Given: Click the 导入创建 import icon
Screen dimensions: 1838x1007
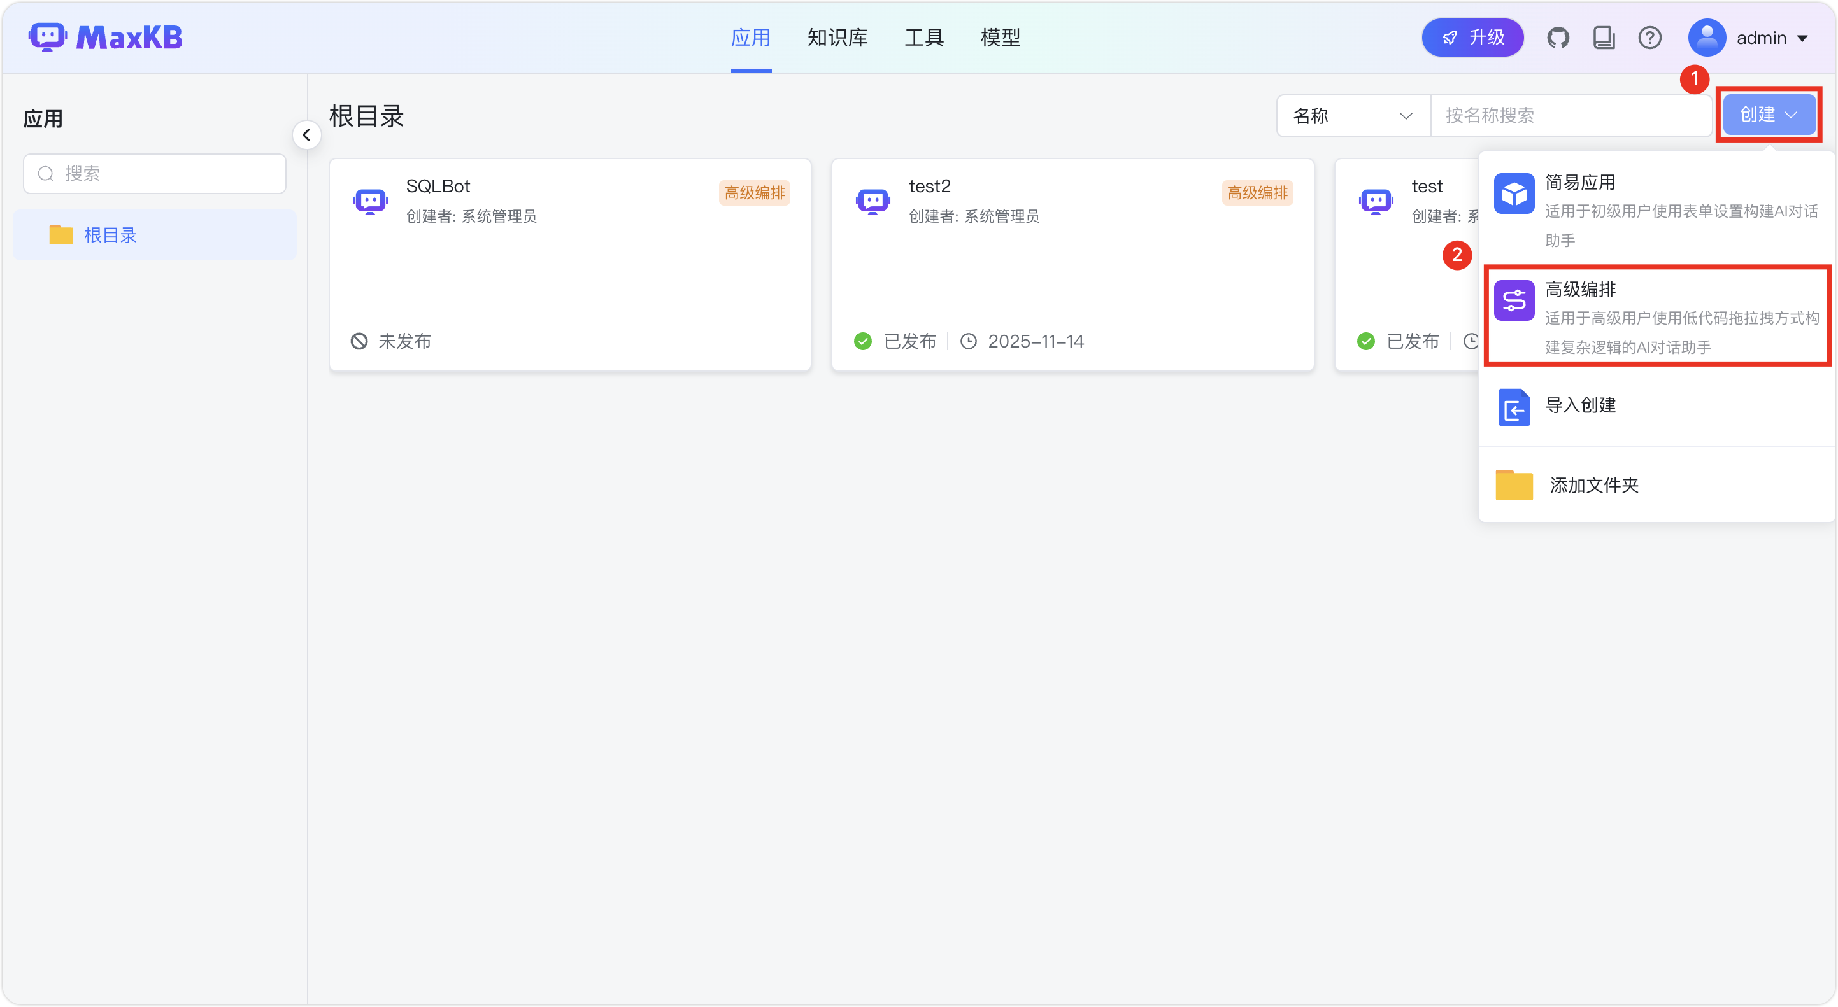Looking at the screenshot, I should pyautogui.click(x=1514, y=407).
